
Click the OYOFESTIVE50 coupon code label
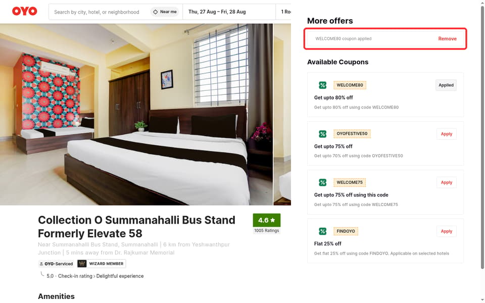pyautogui.click(x=352, y=134)
